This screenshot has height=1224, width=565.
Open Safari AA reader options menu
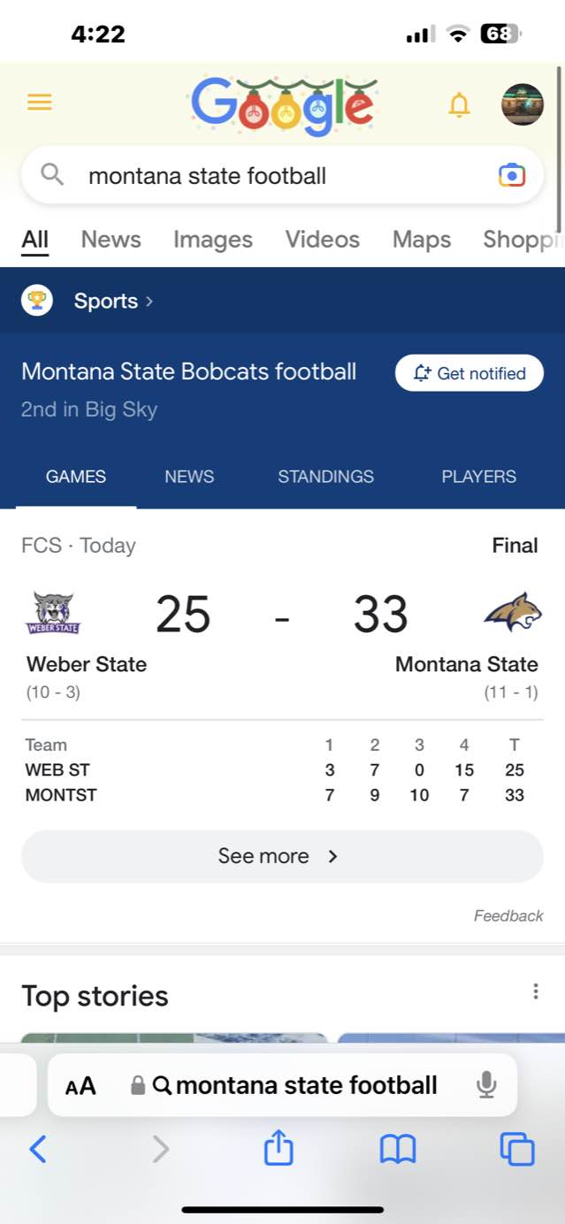(x=80, y=1085)
